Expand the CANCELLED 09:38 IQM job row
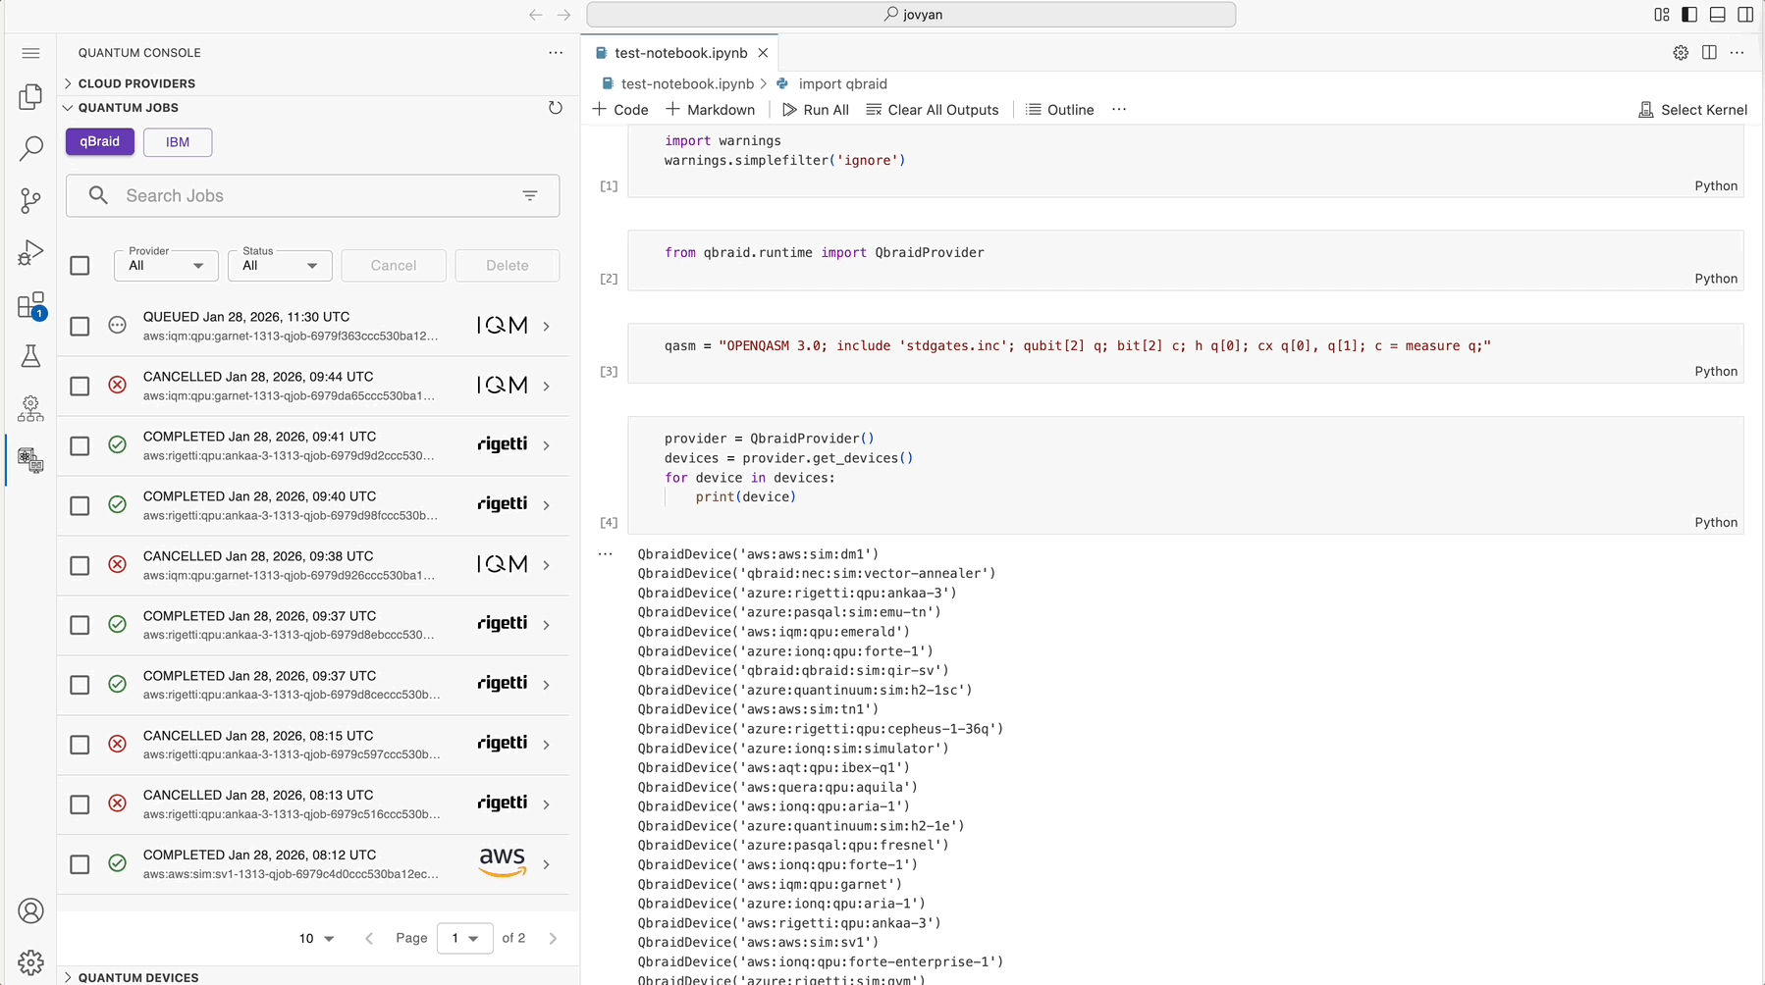This screenshot has width=1765, height=985. (547, 565)
